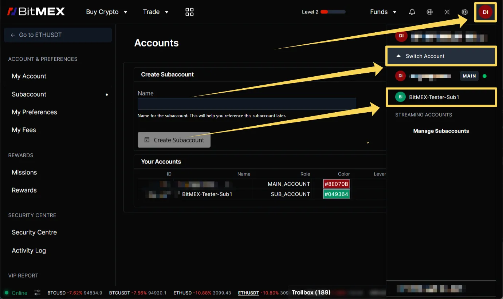The width and height of the screenshot is (503, 299).
Task: Open notifications bell icon
Action: click(x=412, y=12)
